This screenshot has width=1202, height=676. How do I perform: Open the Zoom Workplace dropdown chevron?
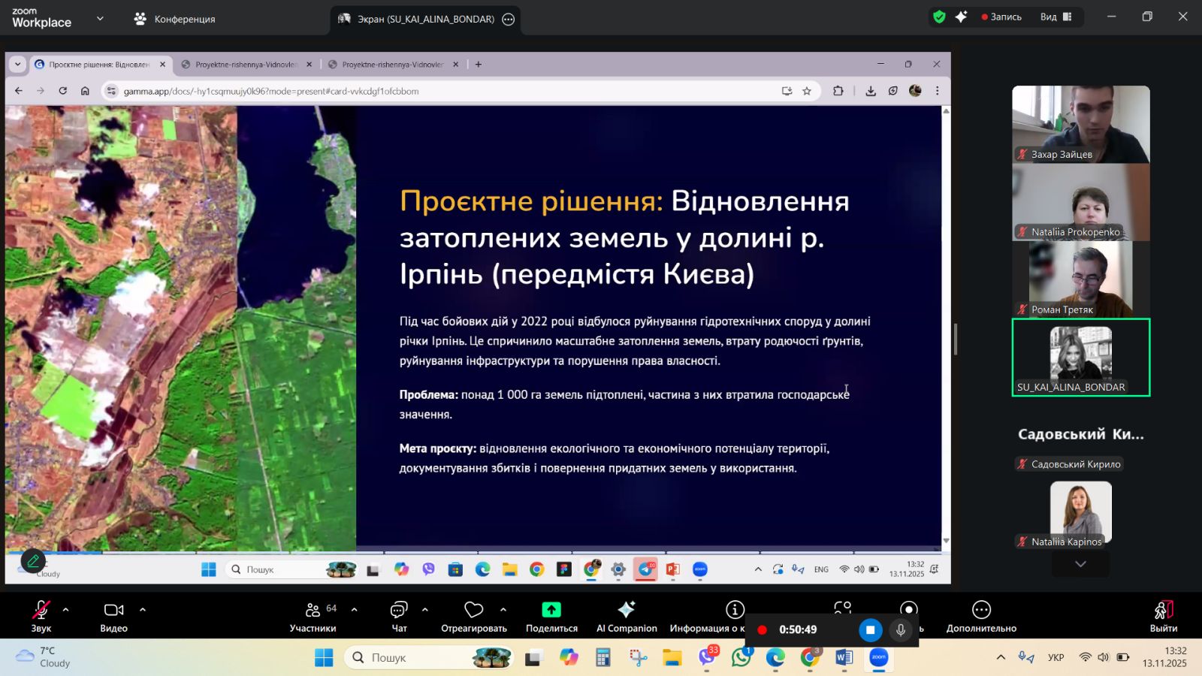[x=100, y=19]
